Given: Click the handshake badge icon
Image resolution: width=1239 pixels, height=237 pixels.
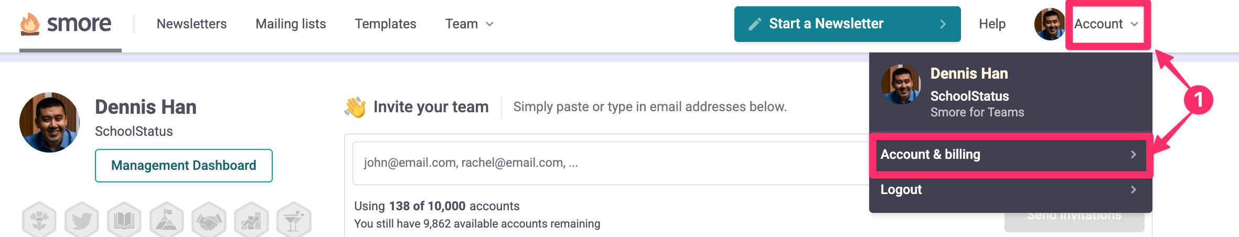Looking at the screenshot, I should click(x=209, y=219).
